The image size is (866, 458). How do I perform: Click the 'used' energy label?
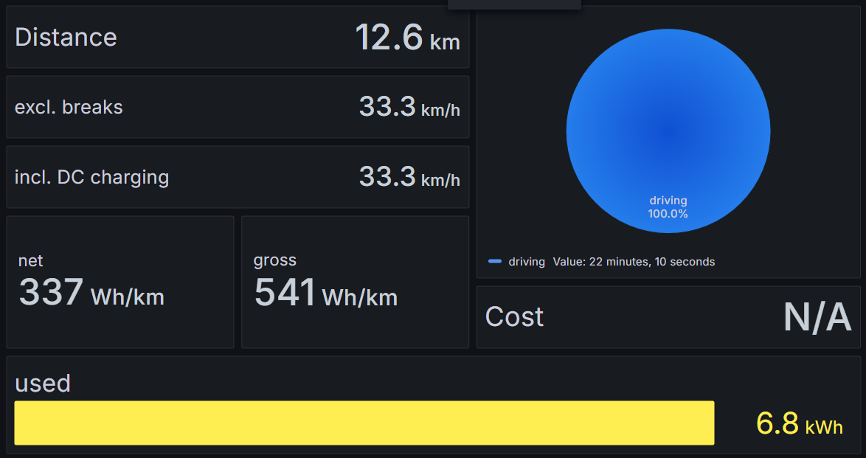point(43,384)
